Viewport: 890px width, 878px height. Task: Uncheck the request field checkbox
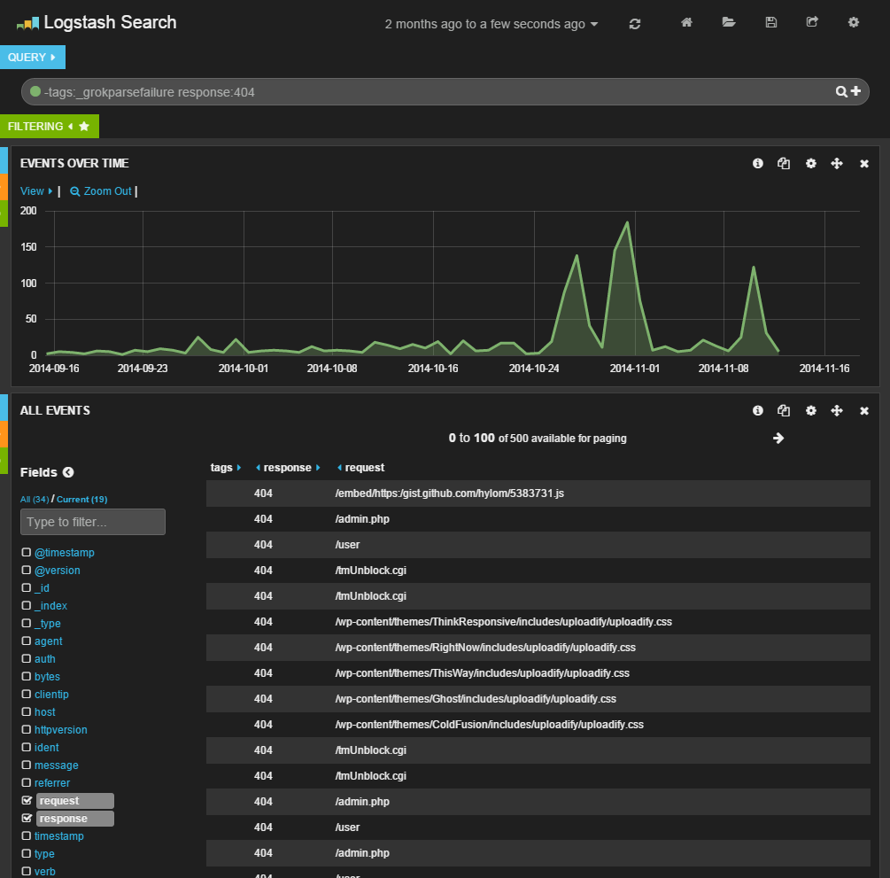(27, 801)
